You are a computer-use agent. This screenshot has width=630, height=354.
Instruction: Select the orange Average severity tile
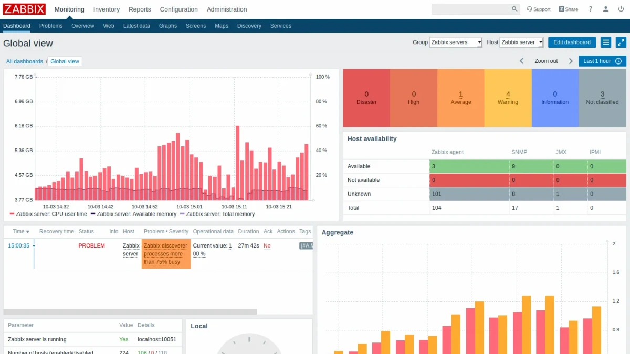461,98
